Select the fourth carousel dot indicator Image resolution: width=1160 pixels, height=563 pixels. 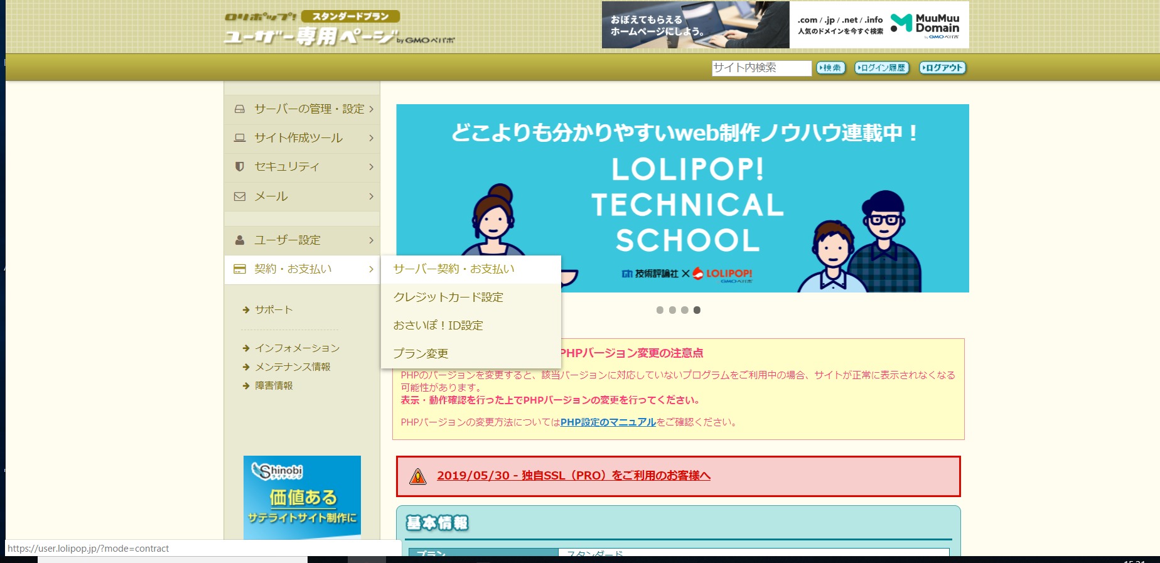[x=697, y=310]
